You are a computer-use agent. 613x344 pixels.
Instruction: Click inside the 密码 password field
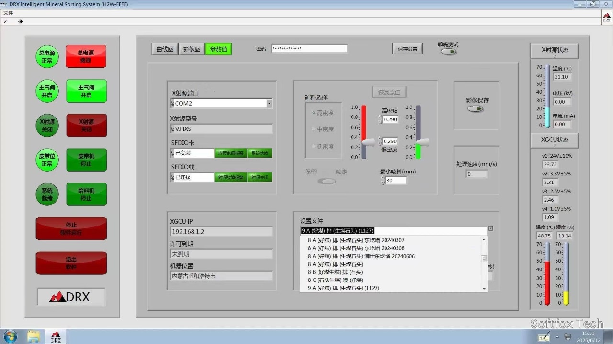coord(309,48)
